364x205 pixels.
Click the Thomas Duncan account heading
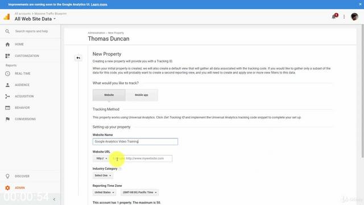click(x=109, y=39)
